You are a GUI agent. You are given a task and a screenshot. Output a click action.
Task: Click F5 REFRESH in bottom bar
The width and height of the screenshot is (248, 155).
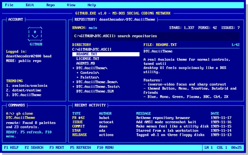click(80, 148)
